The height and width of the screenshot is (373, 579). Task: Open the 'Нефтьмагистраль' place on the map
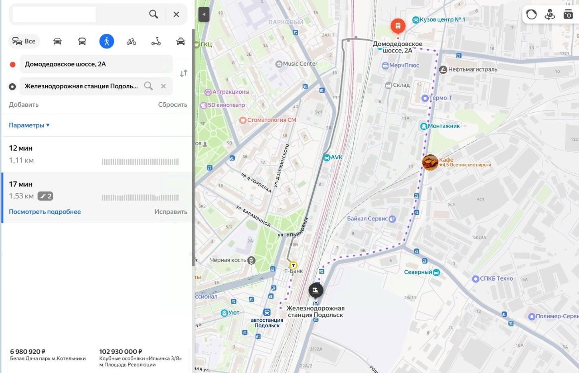[x=468, y=69]
